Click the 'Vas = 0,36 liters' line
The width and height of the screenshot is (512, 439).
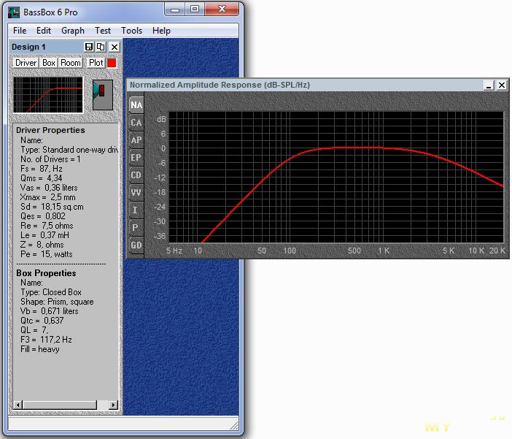(49, 188)
